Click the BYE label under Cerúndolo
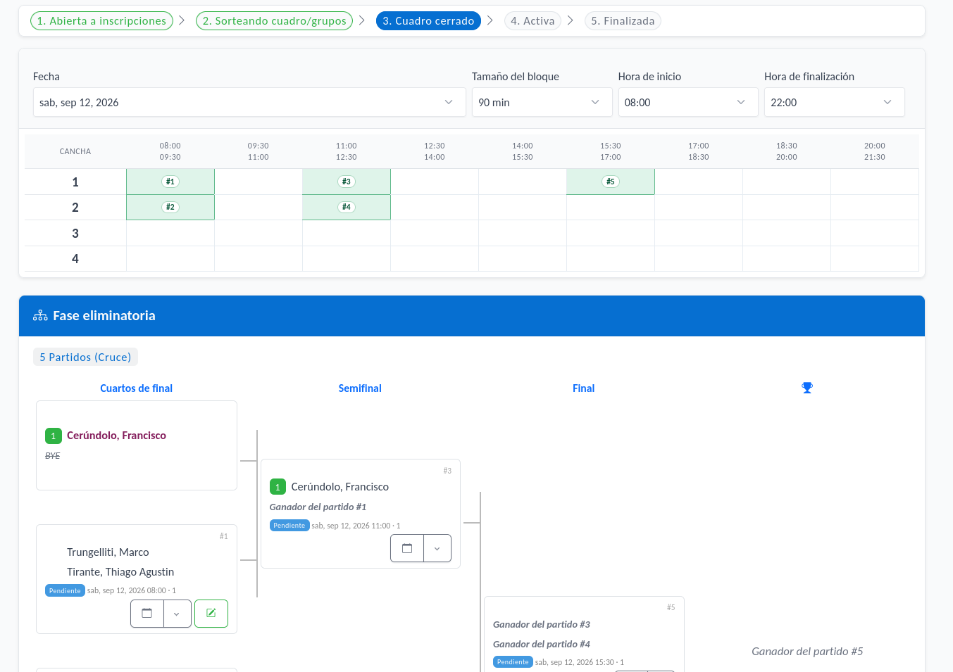The width and height of the screenshot is (953, 672). 52,456
